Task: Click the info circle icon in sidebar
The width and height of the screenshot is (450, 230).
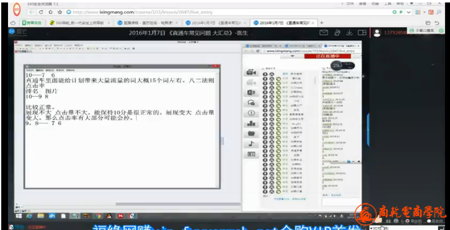Action: click(251, 113)
